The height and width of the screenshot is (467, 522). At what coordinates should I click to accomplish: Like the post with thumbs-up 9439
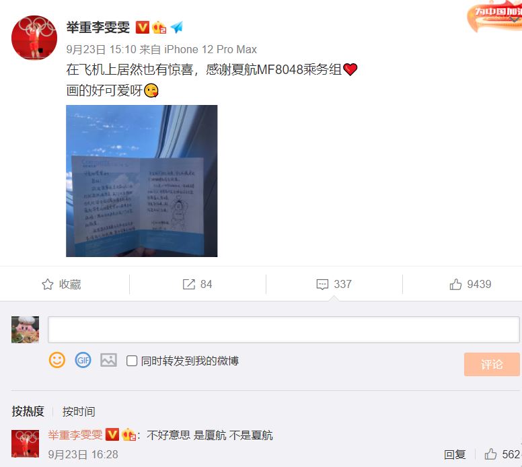[x=455, y=284]
